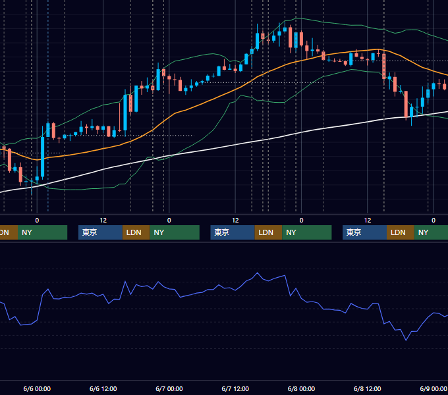This screenshot has height=395, width=448.
Task: Click hour label 12 above 6/7 12:00
Action: coord(235,221)
